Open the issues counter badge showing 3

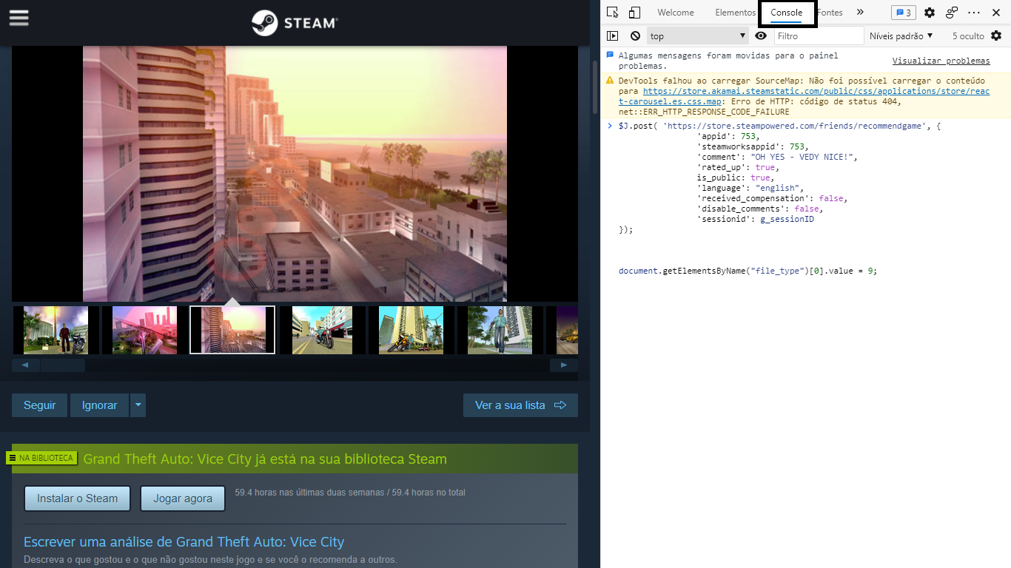[903, 13]
